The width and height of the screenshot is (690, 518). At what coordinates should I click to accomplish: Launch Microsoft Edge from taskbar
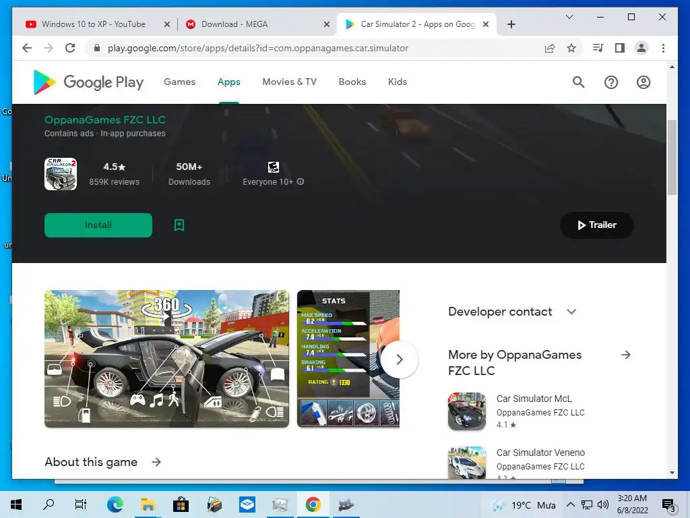coord(115,505)
